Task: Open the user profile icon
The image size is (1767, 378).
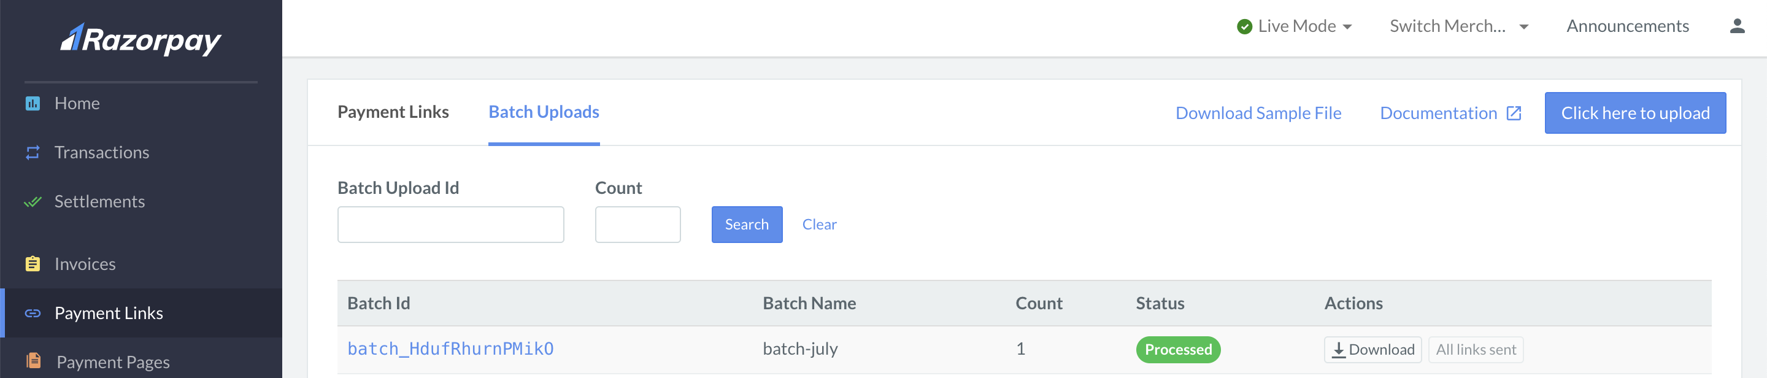Action: click(x=1737, y=26)
